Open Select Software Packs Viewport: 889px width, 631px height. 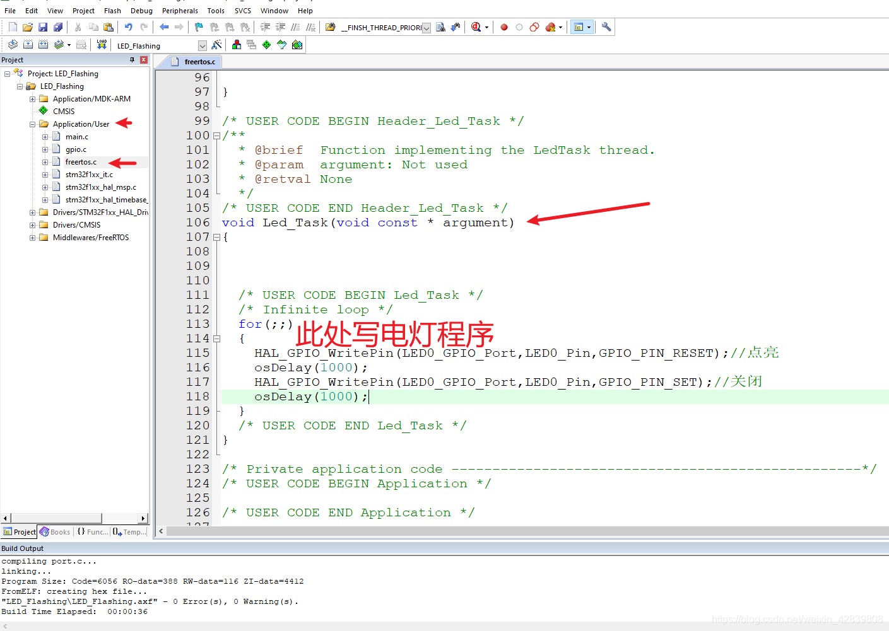282,45
